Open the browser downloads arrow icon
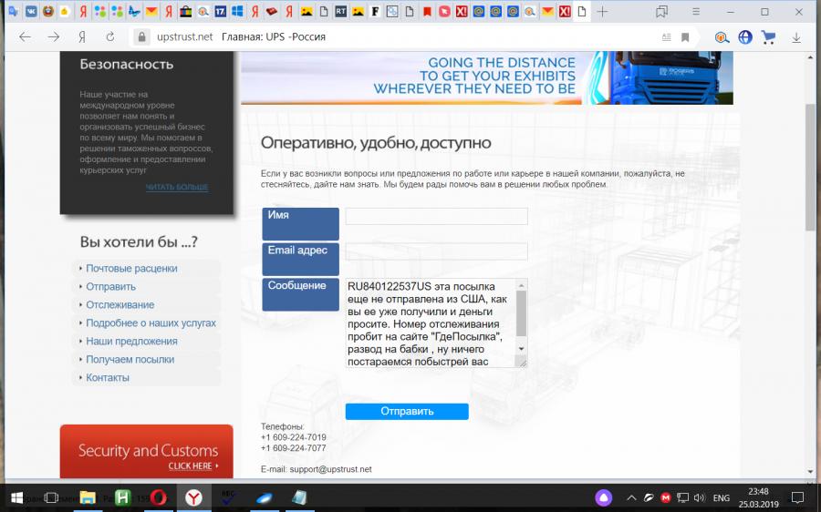Screen dimensions: 821x512 point(796,37)
